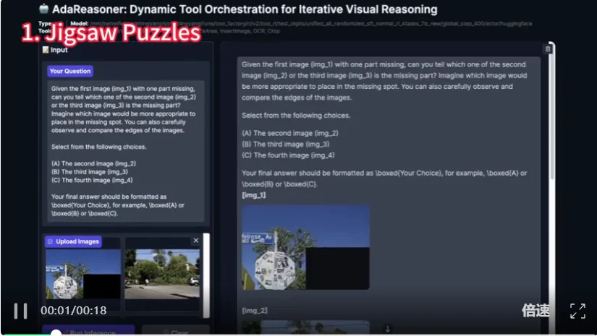Select the second uploaded street thumbnail
The height and width of the screenshot is (336, 597).
162,273
